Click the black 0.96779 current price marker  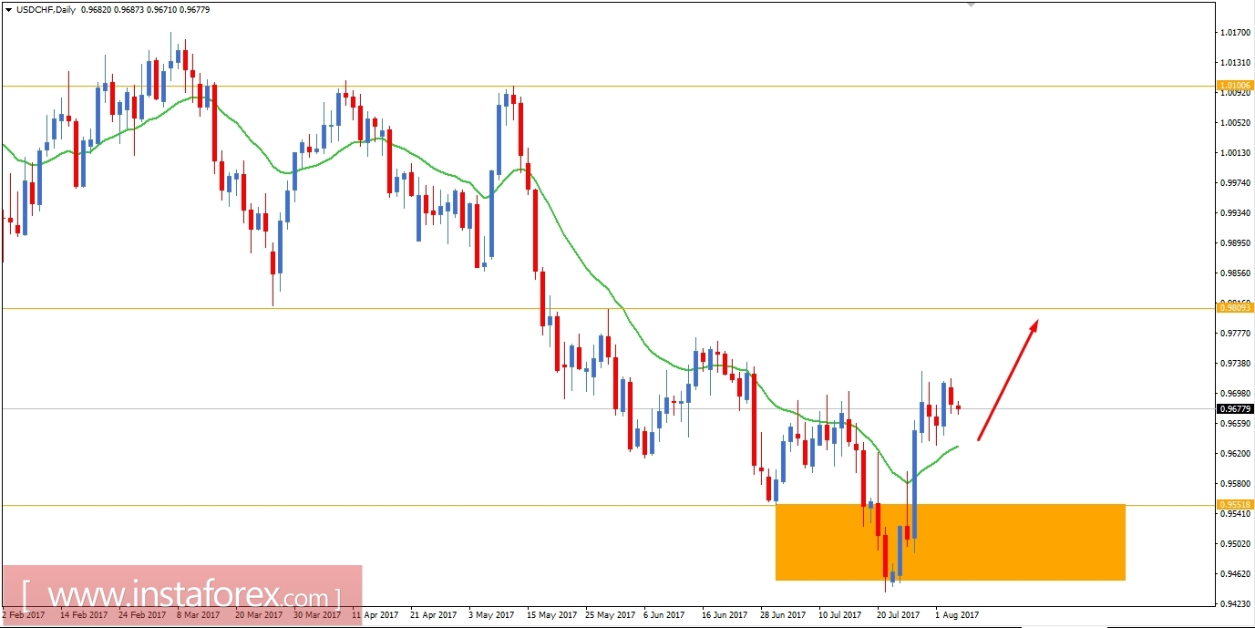pyautogui.click(x=1235, y=410)
